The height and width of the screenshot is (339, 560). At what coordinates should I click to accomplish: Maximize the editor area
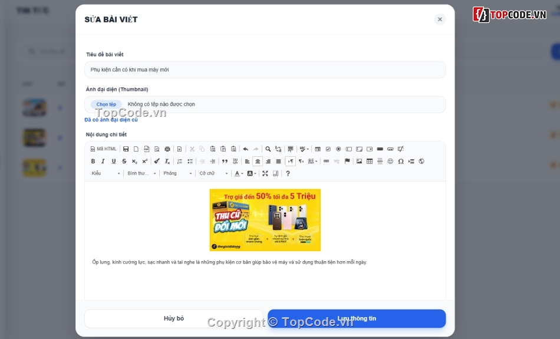(265, 173)
